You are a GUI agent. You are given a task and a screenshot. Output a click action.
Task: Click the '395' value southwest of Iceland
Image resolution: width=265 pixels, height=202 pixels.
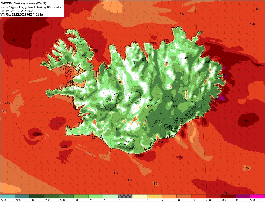(x=39, y=134)
